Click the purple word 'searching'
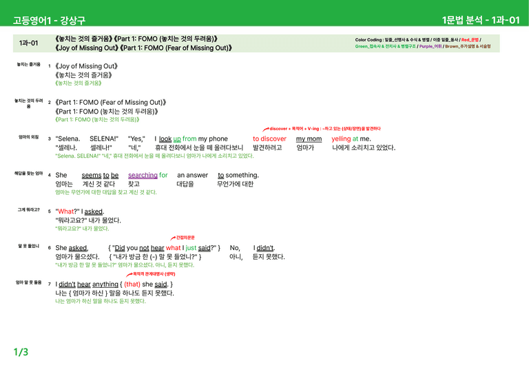529x374 pixels. coord(143,175)
